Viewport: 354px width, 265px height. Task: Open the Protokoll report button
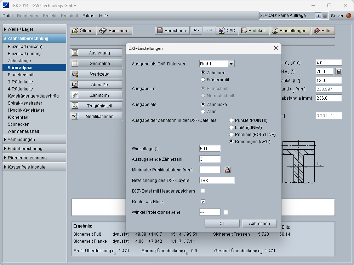point(253,31)
